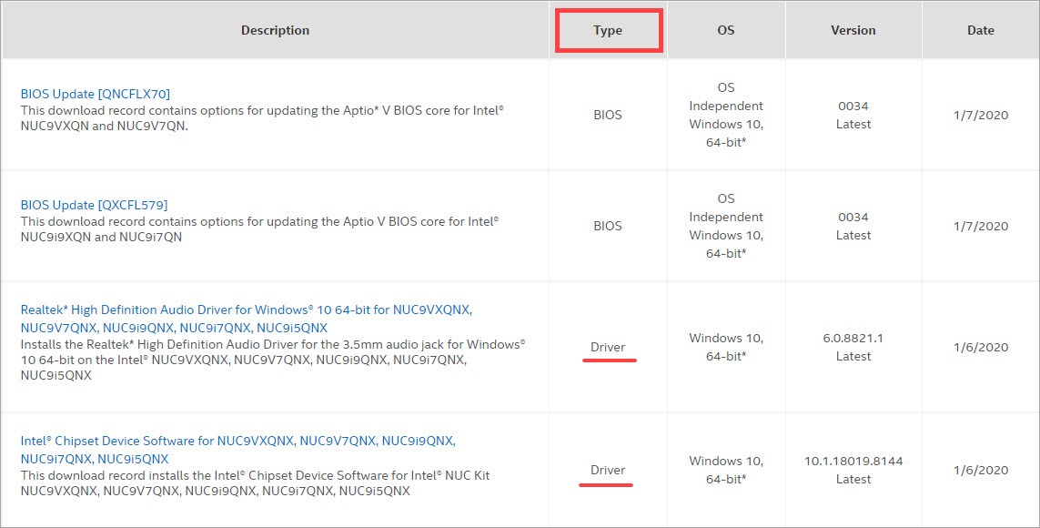The width and height of the screenshot is (1040, 528).
Task: Select the BIOS type cell for QNCFLX70
Action: coord(608,115)
